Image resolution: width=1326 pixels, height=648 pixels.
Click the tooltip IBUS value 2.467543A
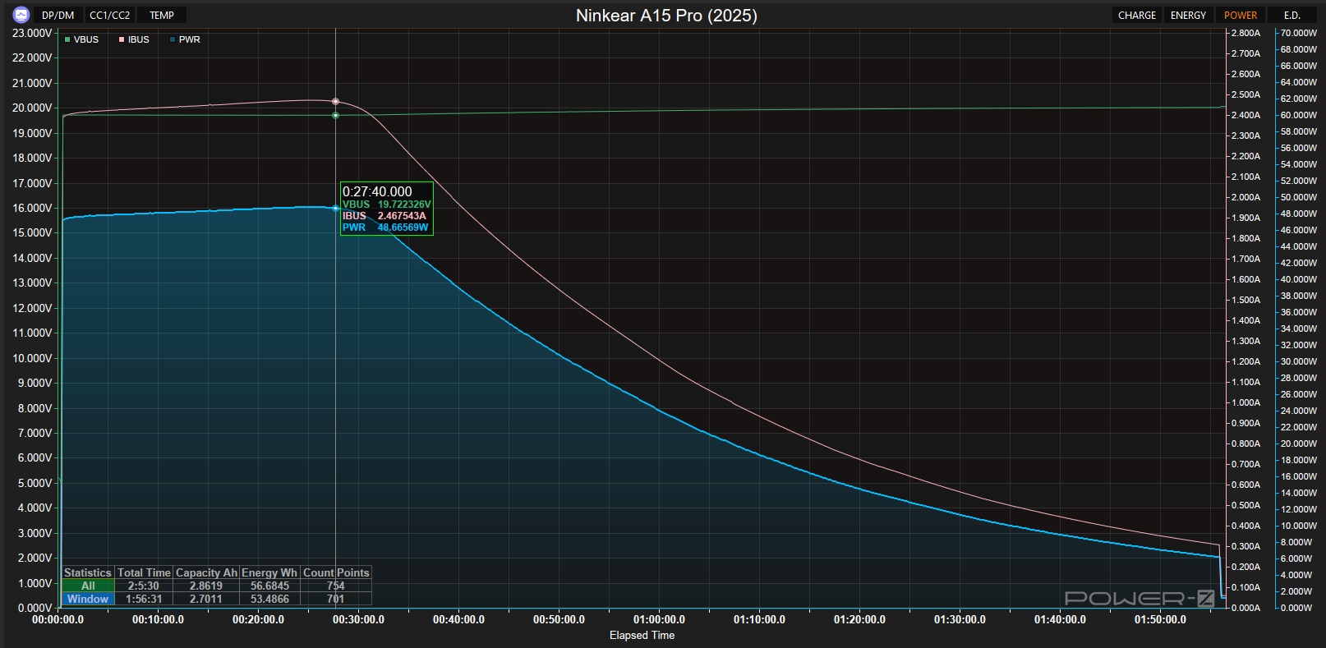[x=402, y=216]
